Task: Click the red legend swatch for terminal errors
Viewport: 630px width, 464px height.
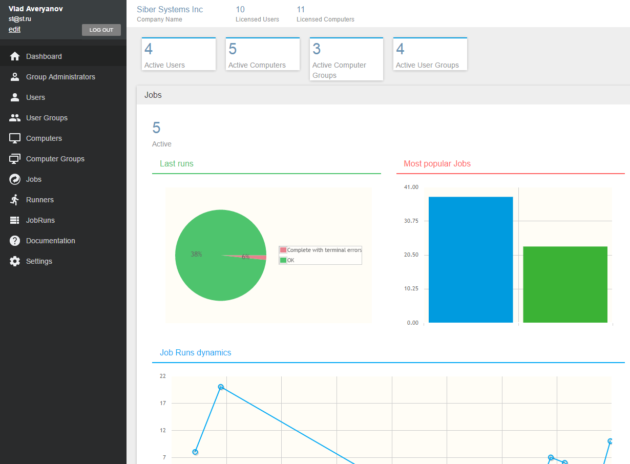Action: point(283,250)
